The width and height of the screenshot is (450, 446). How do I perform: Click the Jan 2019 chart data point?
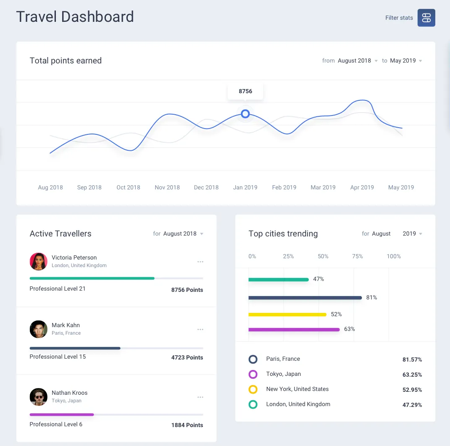tap(245, 114)
